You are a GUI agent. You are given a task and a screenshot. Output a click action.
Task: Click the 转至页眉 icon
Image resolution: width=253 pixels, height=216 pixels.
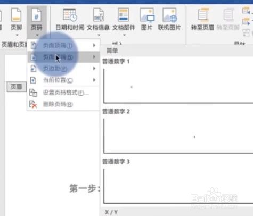203,14
